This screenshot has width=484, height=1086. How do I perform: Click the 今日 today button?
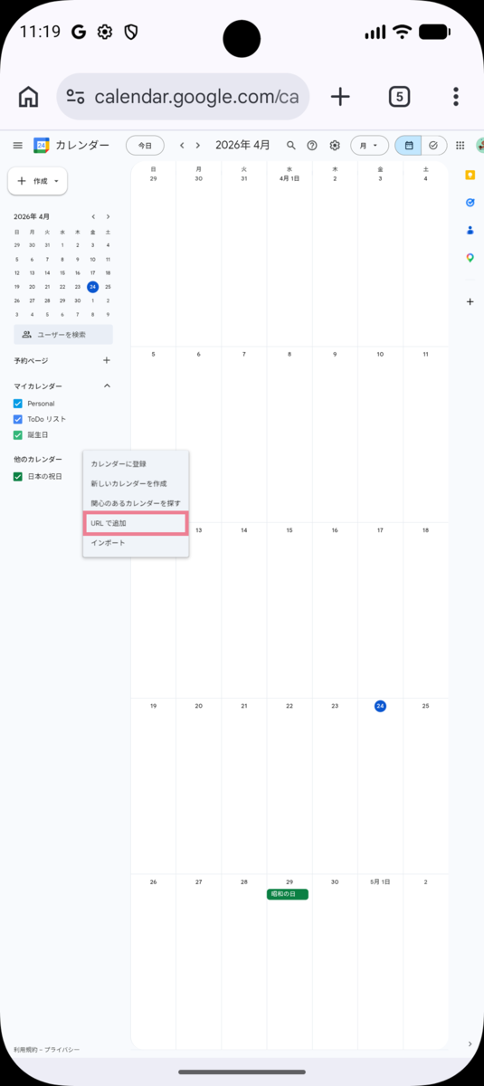145,145
